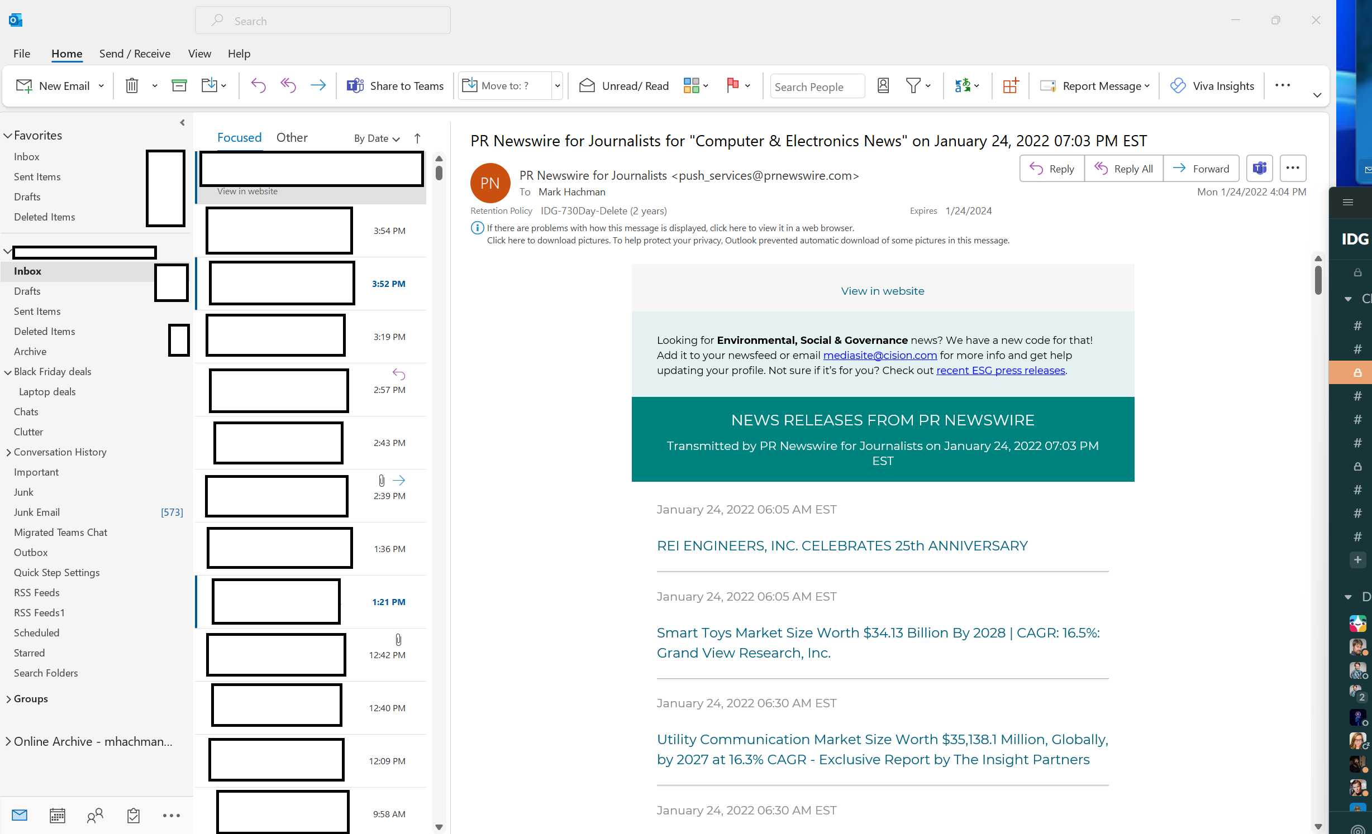Open the Send / Receive ribbon tab
Image resolution: width=1372 pixels, height=834 pixels.
click(135, 54)
